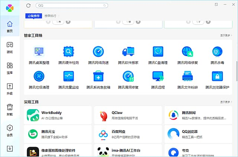Open 游戏 games section in sidebar

(10, 48)
